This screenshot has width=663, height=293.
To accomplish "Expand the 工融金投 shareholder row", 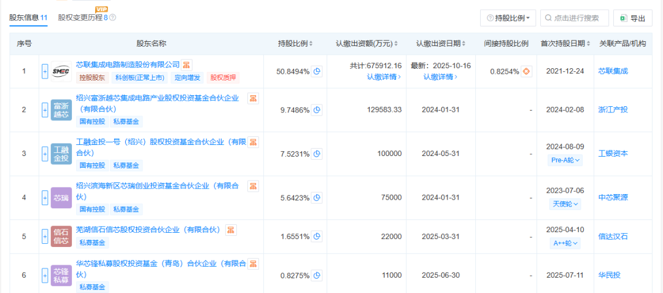I will coord(45,154).
